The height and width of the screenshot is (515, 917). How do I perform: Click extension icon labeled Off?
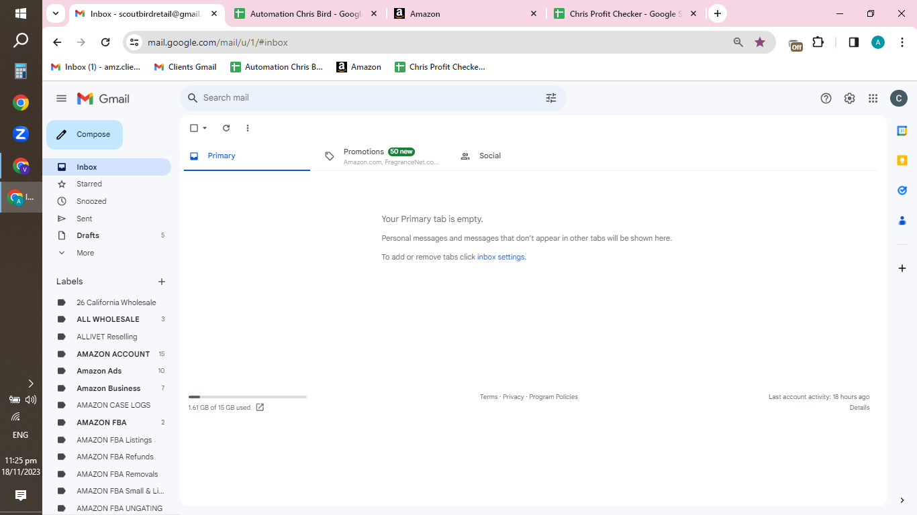pos(795,44)
